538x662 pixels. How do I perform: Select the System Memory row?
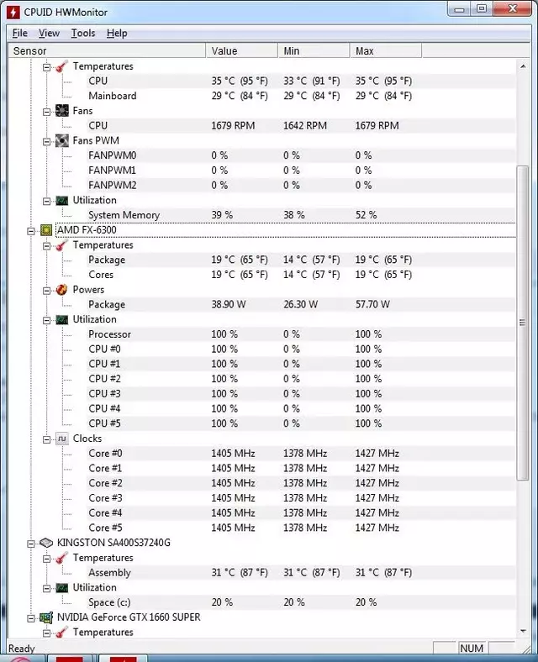302,215
